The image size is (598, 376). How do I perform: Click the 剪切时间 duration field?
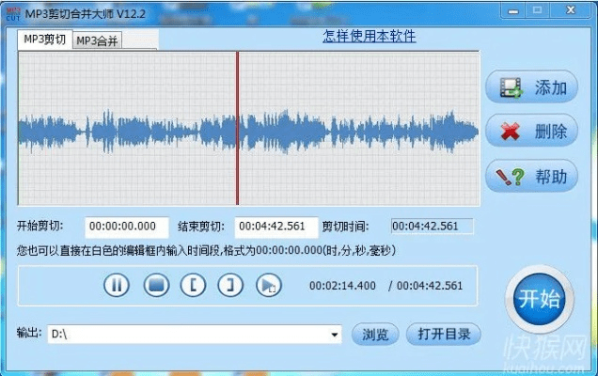pos(433,227)
